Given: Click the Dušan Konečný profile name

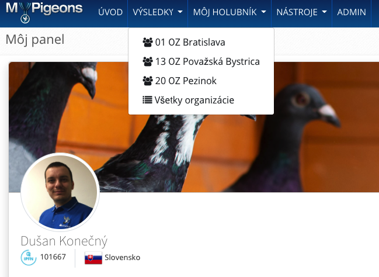Looking at the screenshot, I should point(64,241).
